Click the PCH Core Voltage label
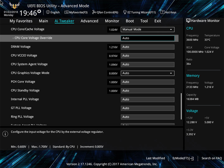 [23, 82]
